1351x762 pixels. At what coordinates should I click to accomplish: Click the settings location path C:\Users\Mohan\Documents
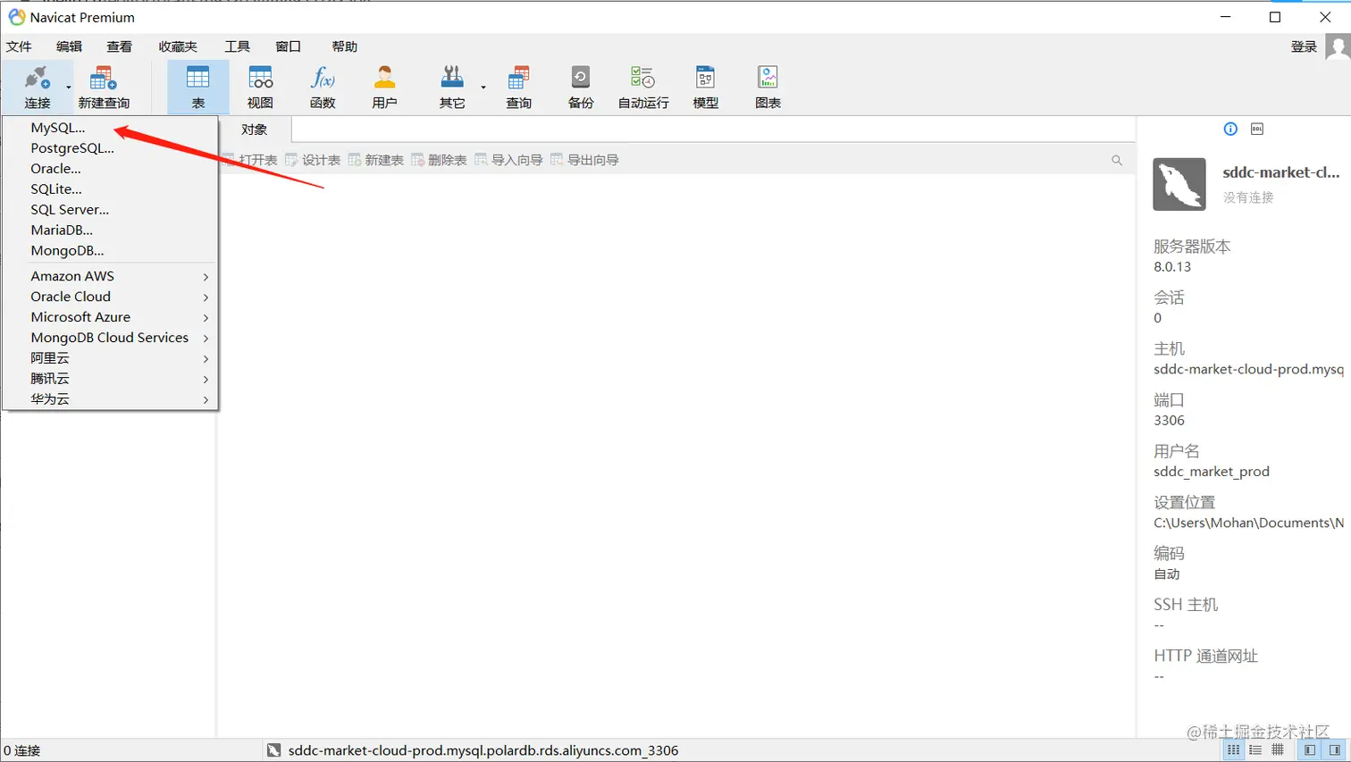(x=1249, y=523)
